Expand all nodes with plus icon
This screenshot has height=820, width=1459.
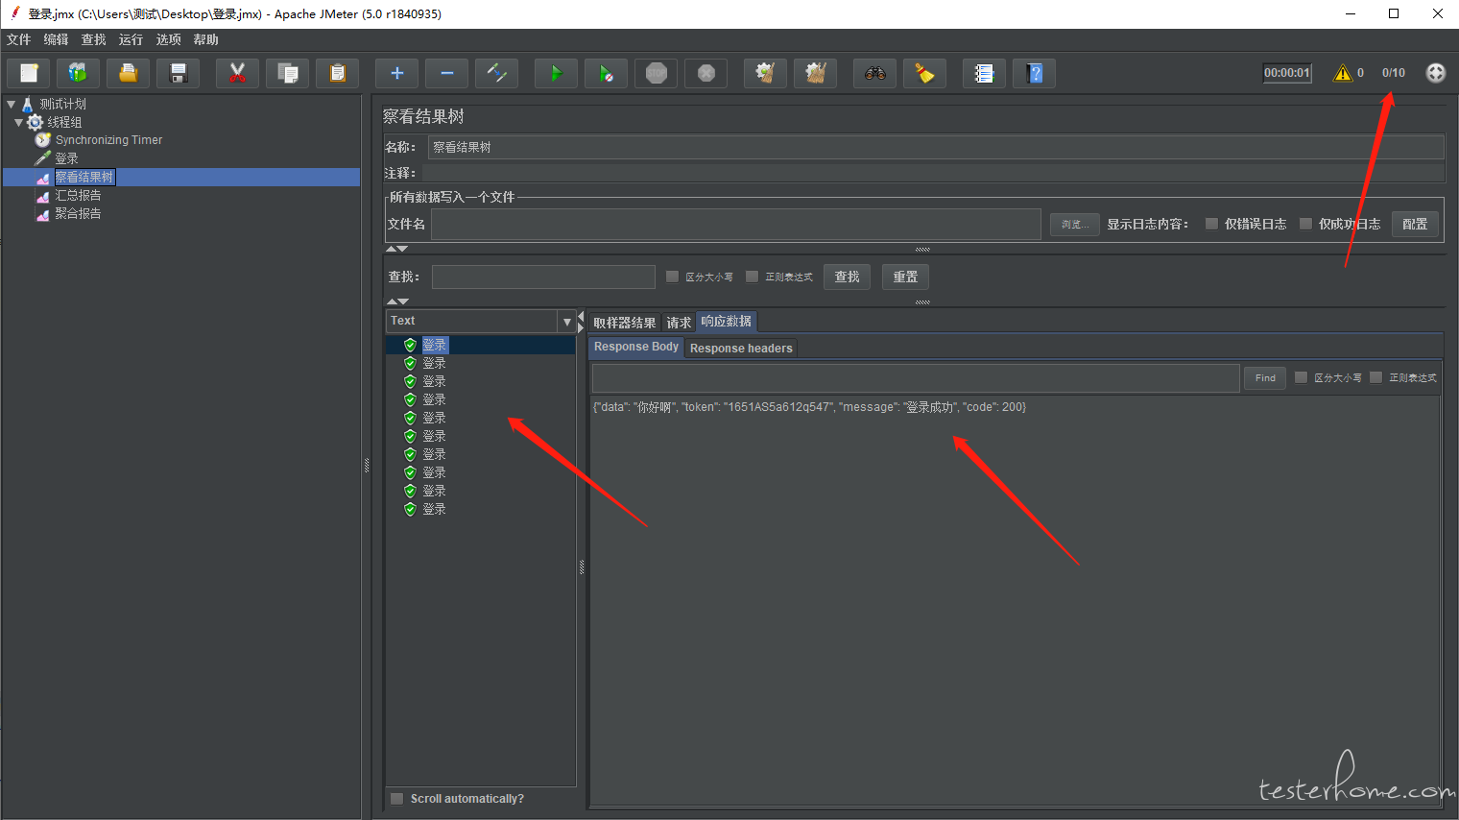(396, 73)
